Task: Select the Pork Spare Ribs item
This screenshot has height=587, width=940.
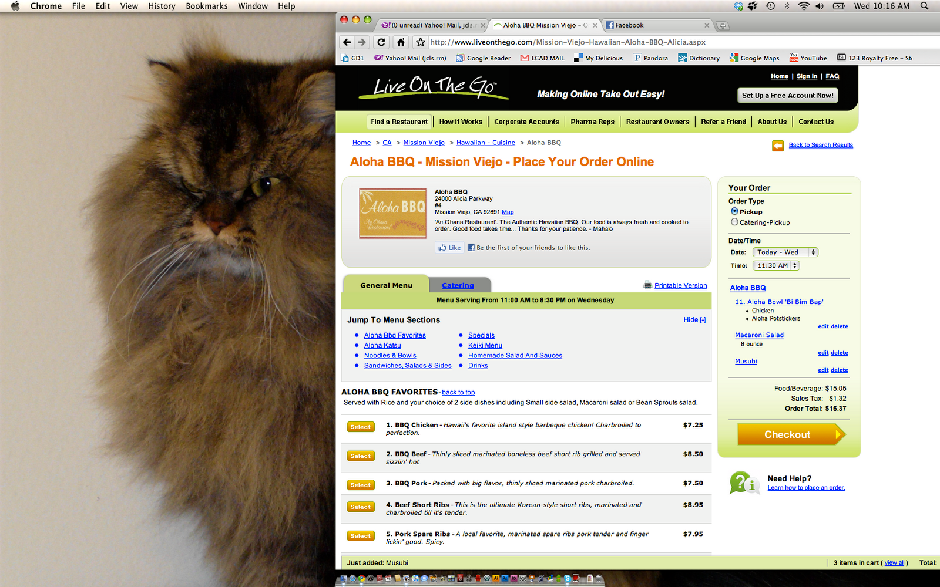Action: point(360,536)
